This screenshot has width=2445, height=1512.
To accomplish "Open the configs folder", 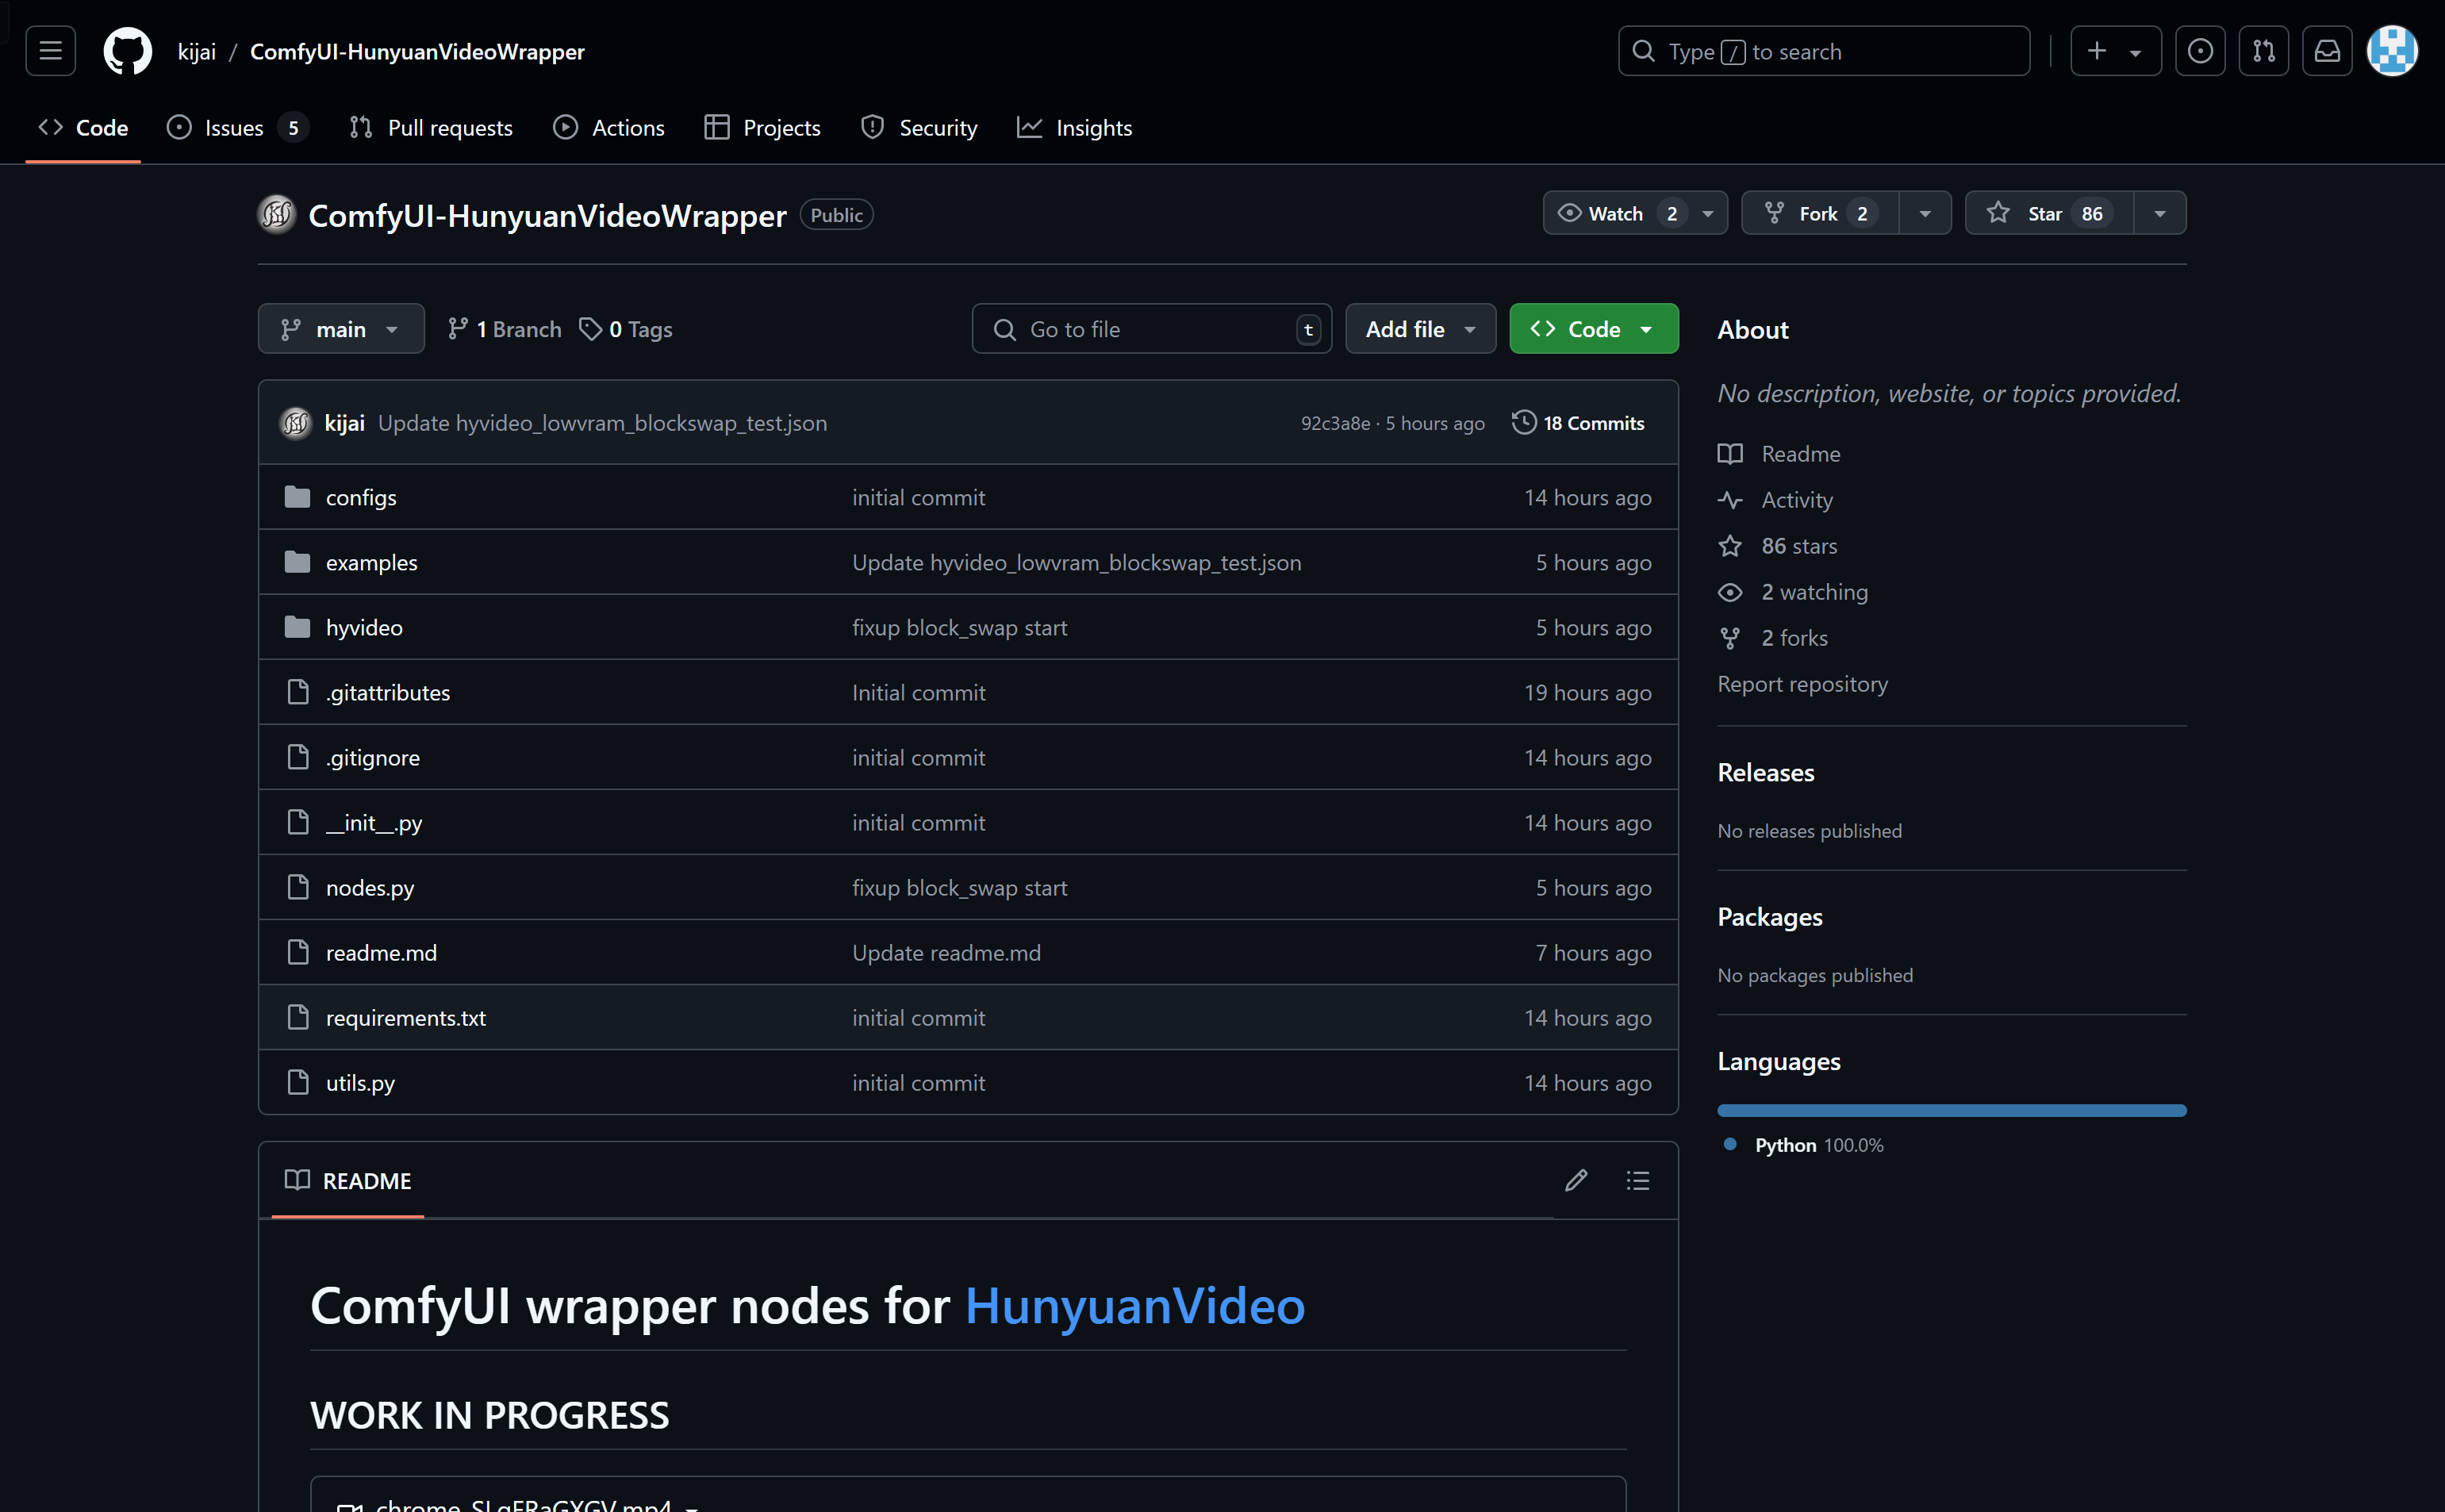I will pos(361,497).
